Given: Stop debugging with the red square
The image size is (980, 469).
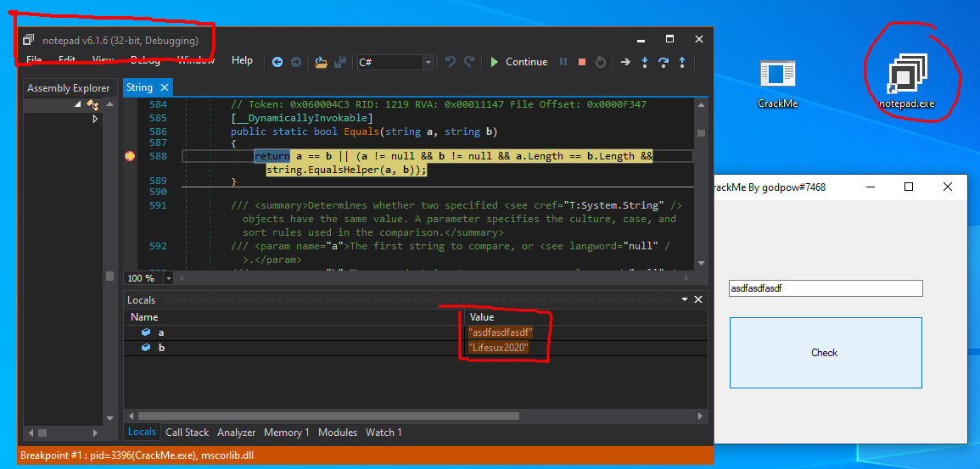Looking at the screenshot, I should click(x=582, y=62).
